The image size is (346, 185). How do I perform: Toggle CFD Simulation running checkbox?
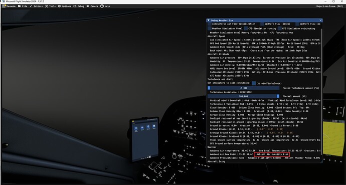pos(246,28)
